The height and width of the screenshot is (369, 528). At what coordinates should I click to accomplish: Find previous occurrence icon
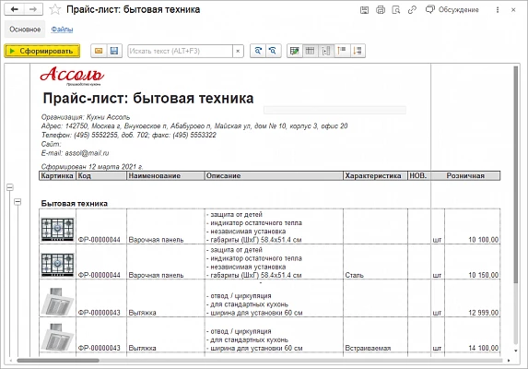273,51
